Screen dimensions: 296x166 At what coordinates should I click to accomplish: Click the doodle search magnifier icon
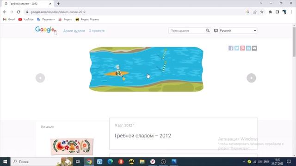[208, 30]
